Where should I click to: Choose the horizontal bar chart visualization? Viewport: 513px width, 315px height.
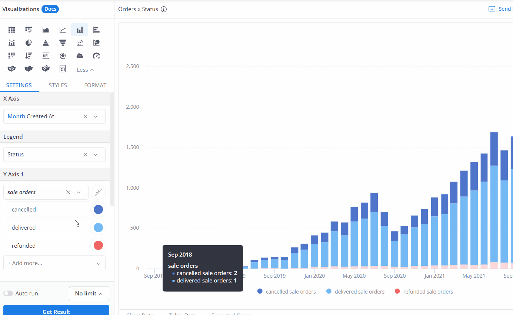[x=96, y=30]
